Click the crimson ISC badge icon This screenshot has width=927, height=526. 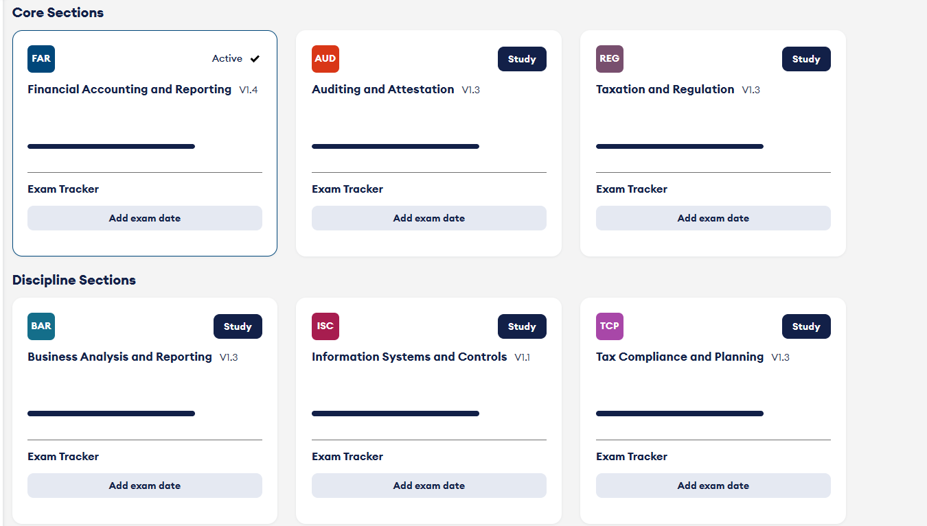point(325,326)
